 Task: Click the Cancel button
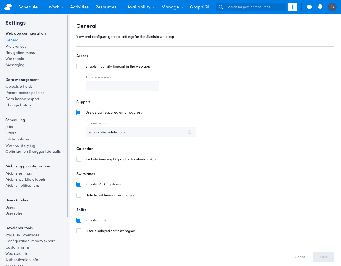[x=300, y=257]
